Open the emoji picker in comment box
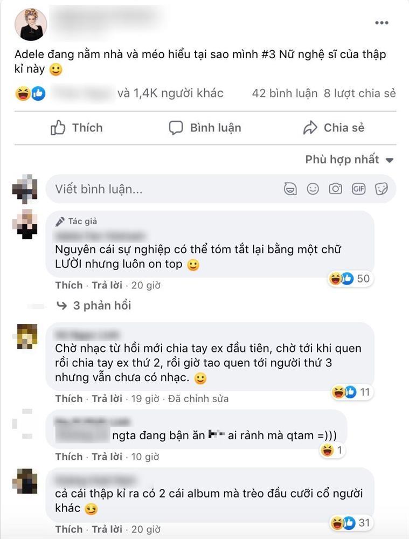409x539 pixels. coord(313,189)
